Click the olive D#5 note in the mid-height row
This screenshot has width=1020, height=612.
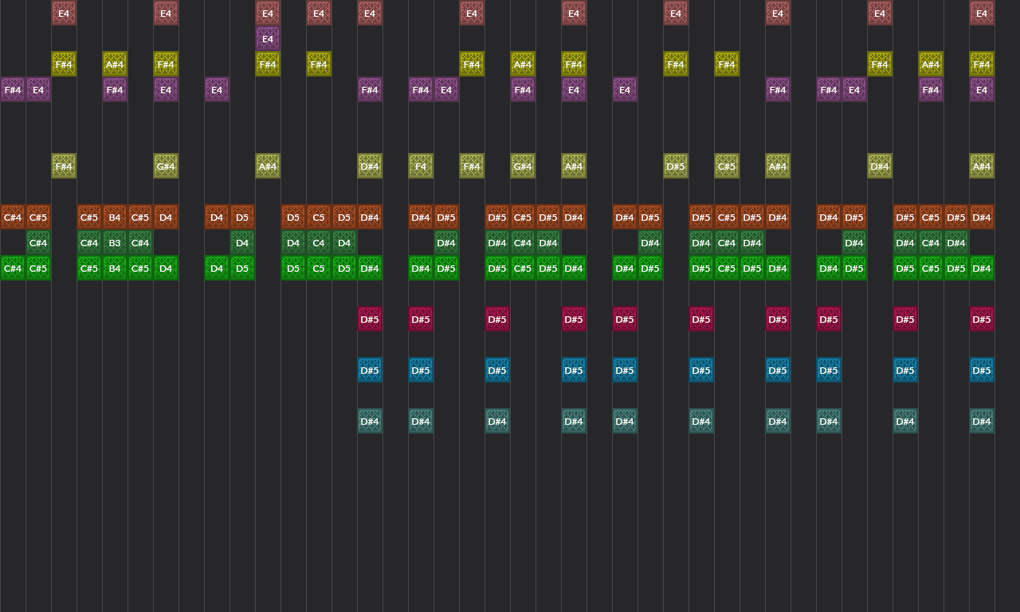676,166
